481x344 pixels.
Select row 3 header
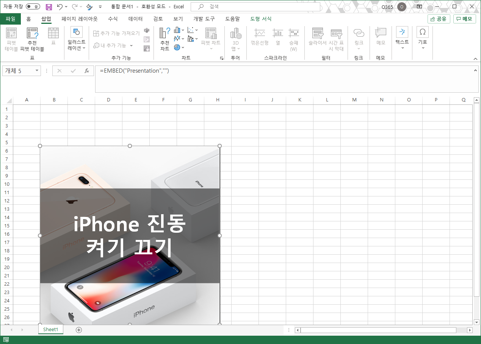coord(6,126)
